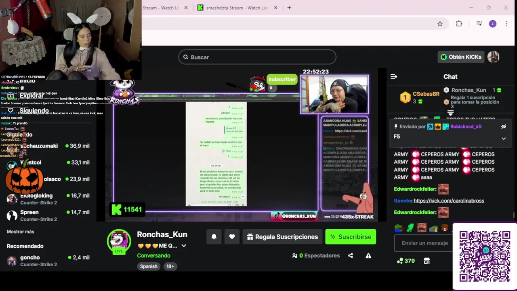The width and height of the screenshot is (517, 291).
Task: Click the viewer count 0 Espectadores
Action: pos(316,255)
